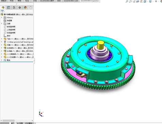Select the 主动部<1> component row
Image resolution: width=162 pixels, height=124 pixels.
pos(19,48)
